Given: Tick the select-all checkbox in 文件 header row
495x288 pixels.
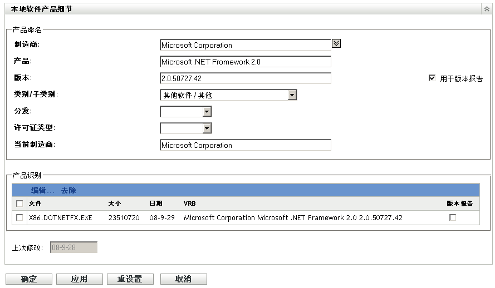Looking at the screenshot, I should (19, 203).
